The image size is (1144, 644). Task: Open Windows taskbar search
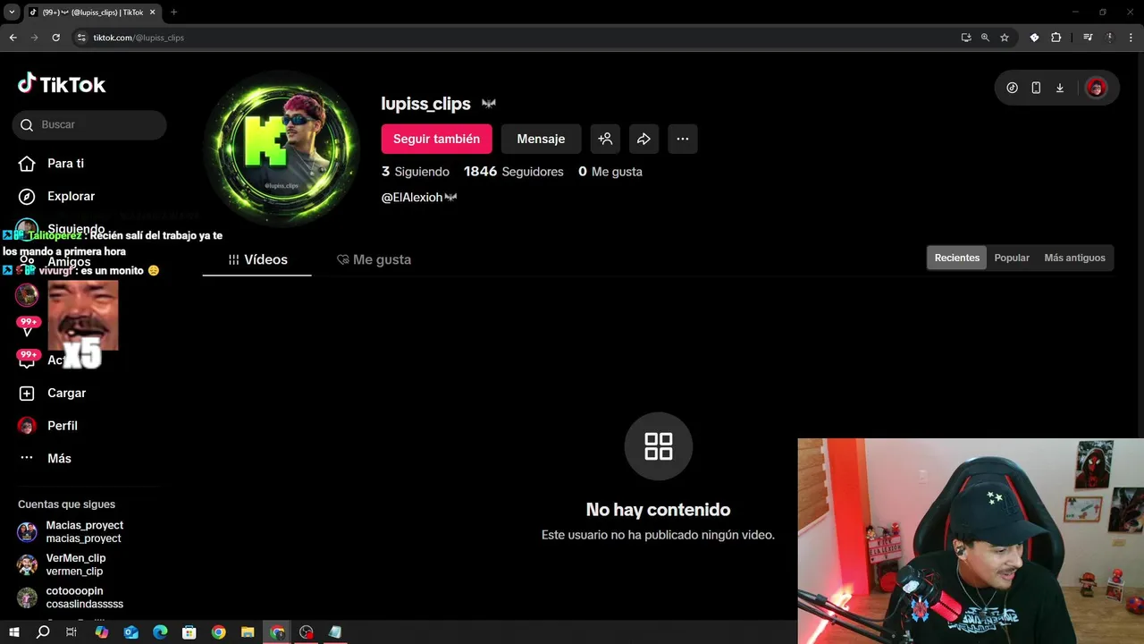click(43, 632)
